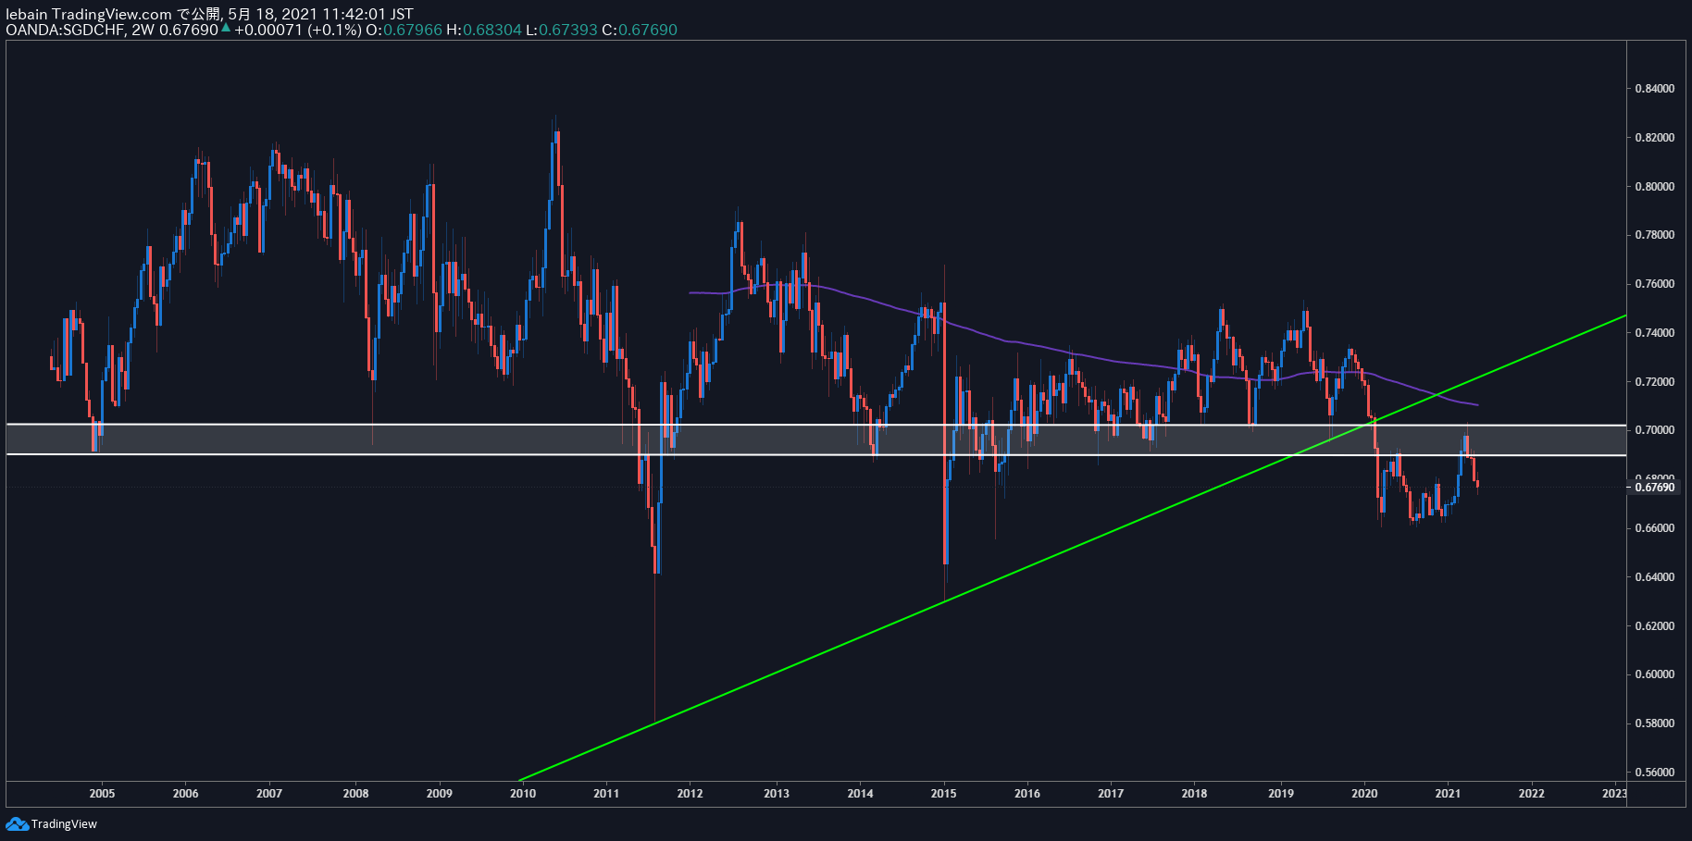Viewport: 1692px width, 841px height.
Task: Click the 0.72000 price axis label
Action: (x=1654, y=382)
